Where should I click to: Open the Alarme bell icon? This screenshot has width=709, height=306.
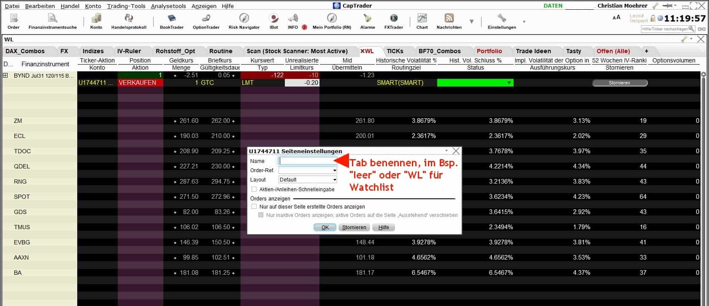367,21
